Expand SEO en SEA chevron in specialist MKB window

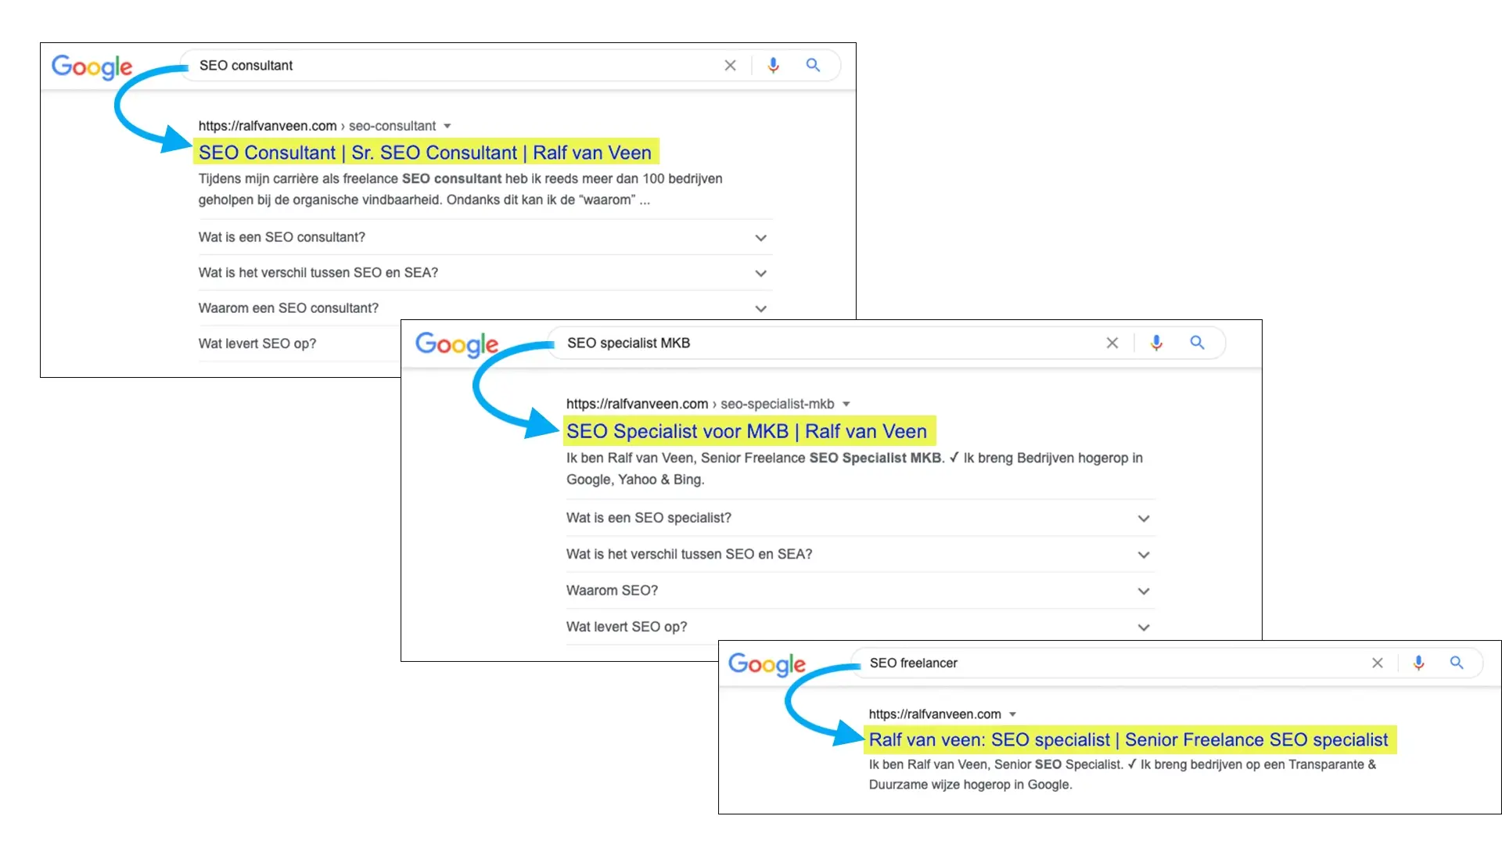point(1144,555)
